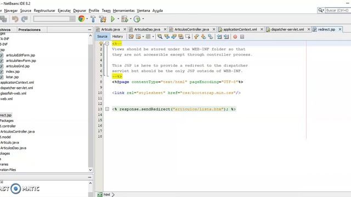Toggle highlight search icon in editor toolbar
The height and width of the screenshot is (197, 351).
pyautogui.click(x=181, y=37)
